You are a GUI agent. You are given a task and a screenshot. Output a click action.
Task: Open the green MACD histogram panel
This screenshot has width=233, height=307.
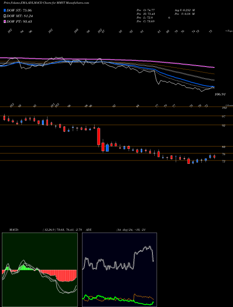pos(40,270)
